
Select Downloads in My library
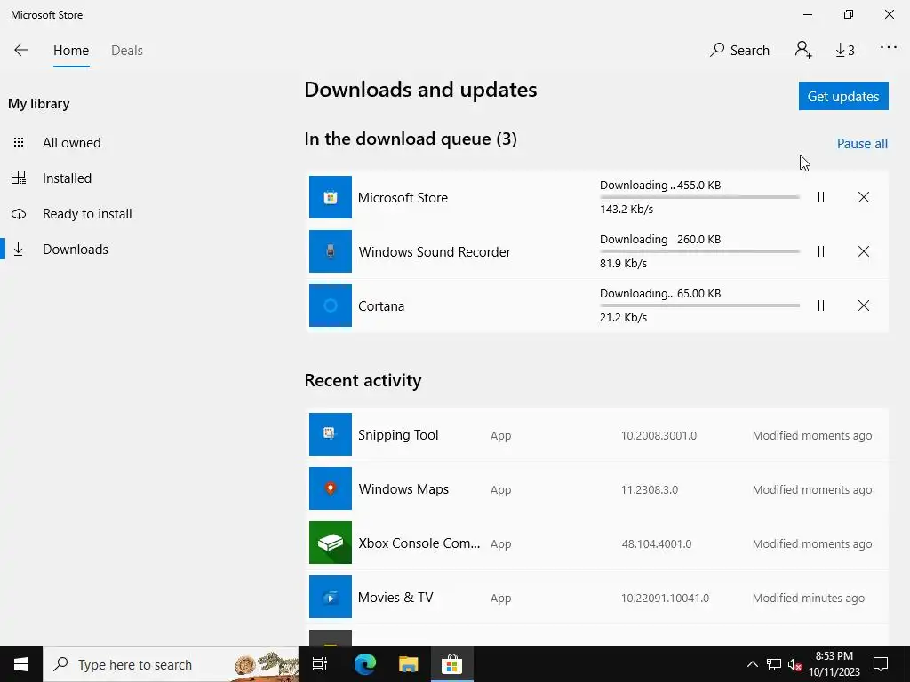point(76,250)
